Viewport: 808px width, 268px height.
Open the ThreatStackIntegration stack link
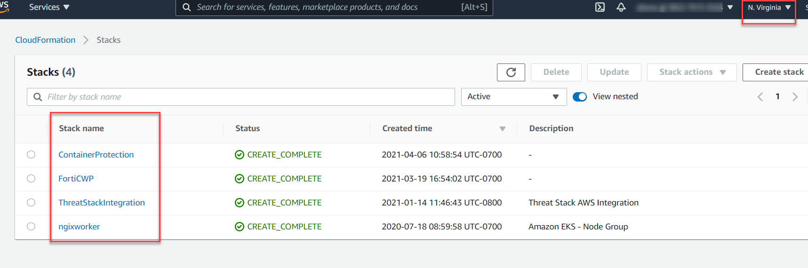point(102,203)
